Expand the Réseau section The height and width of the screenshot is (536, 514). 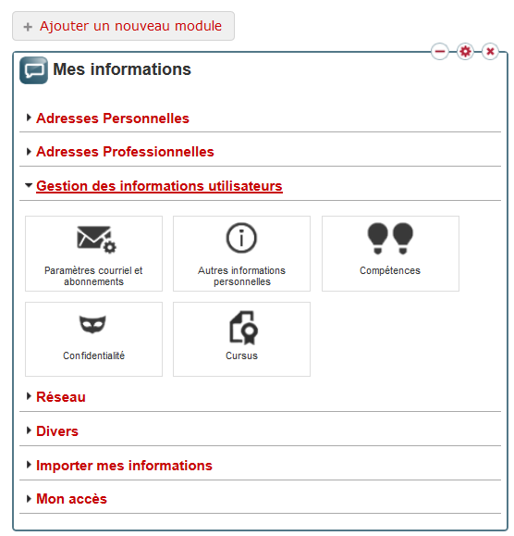(x=61, y=397)
